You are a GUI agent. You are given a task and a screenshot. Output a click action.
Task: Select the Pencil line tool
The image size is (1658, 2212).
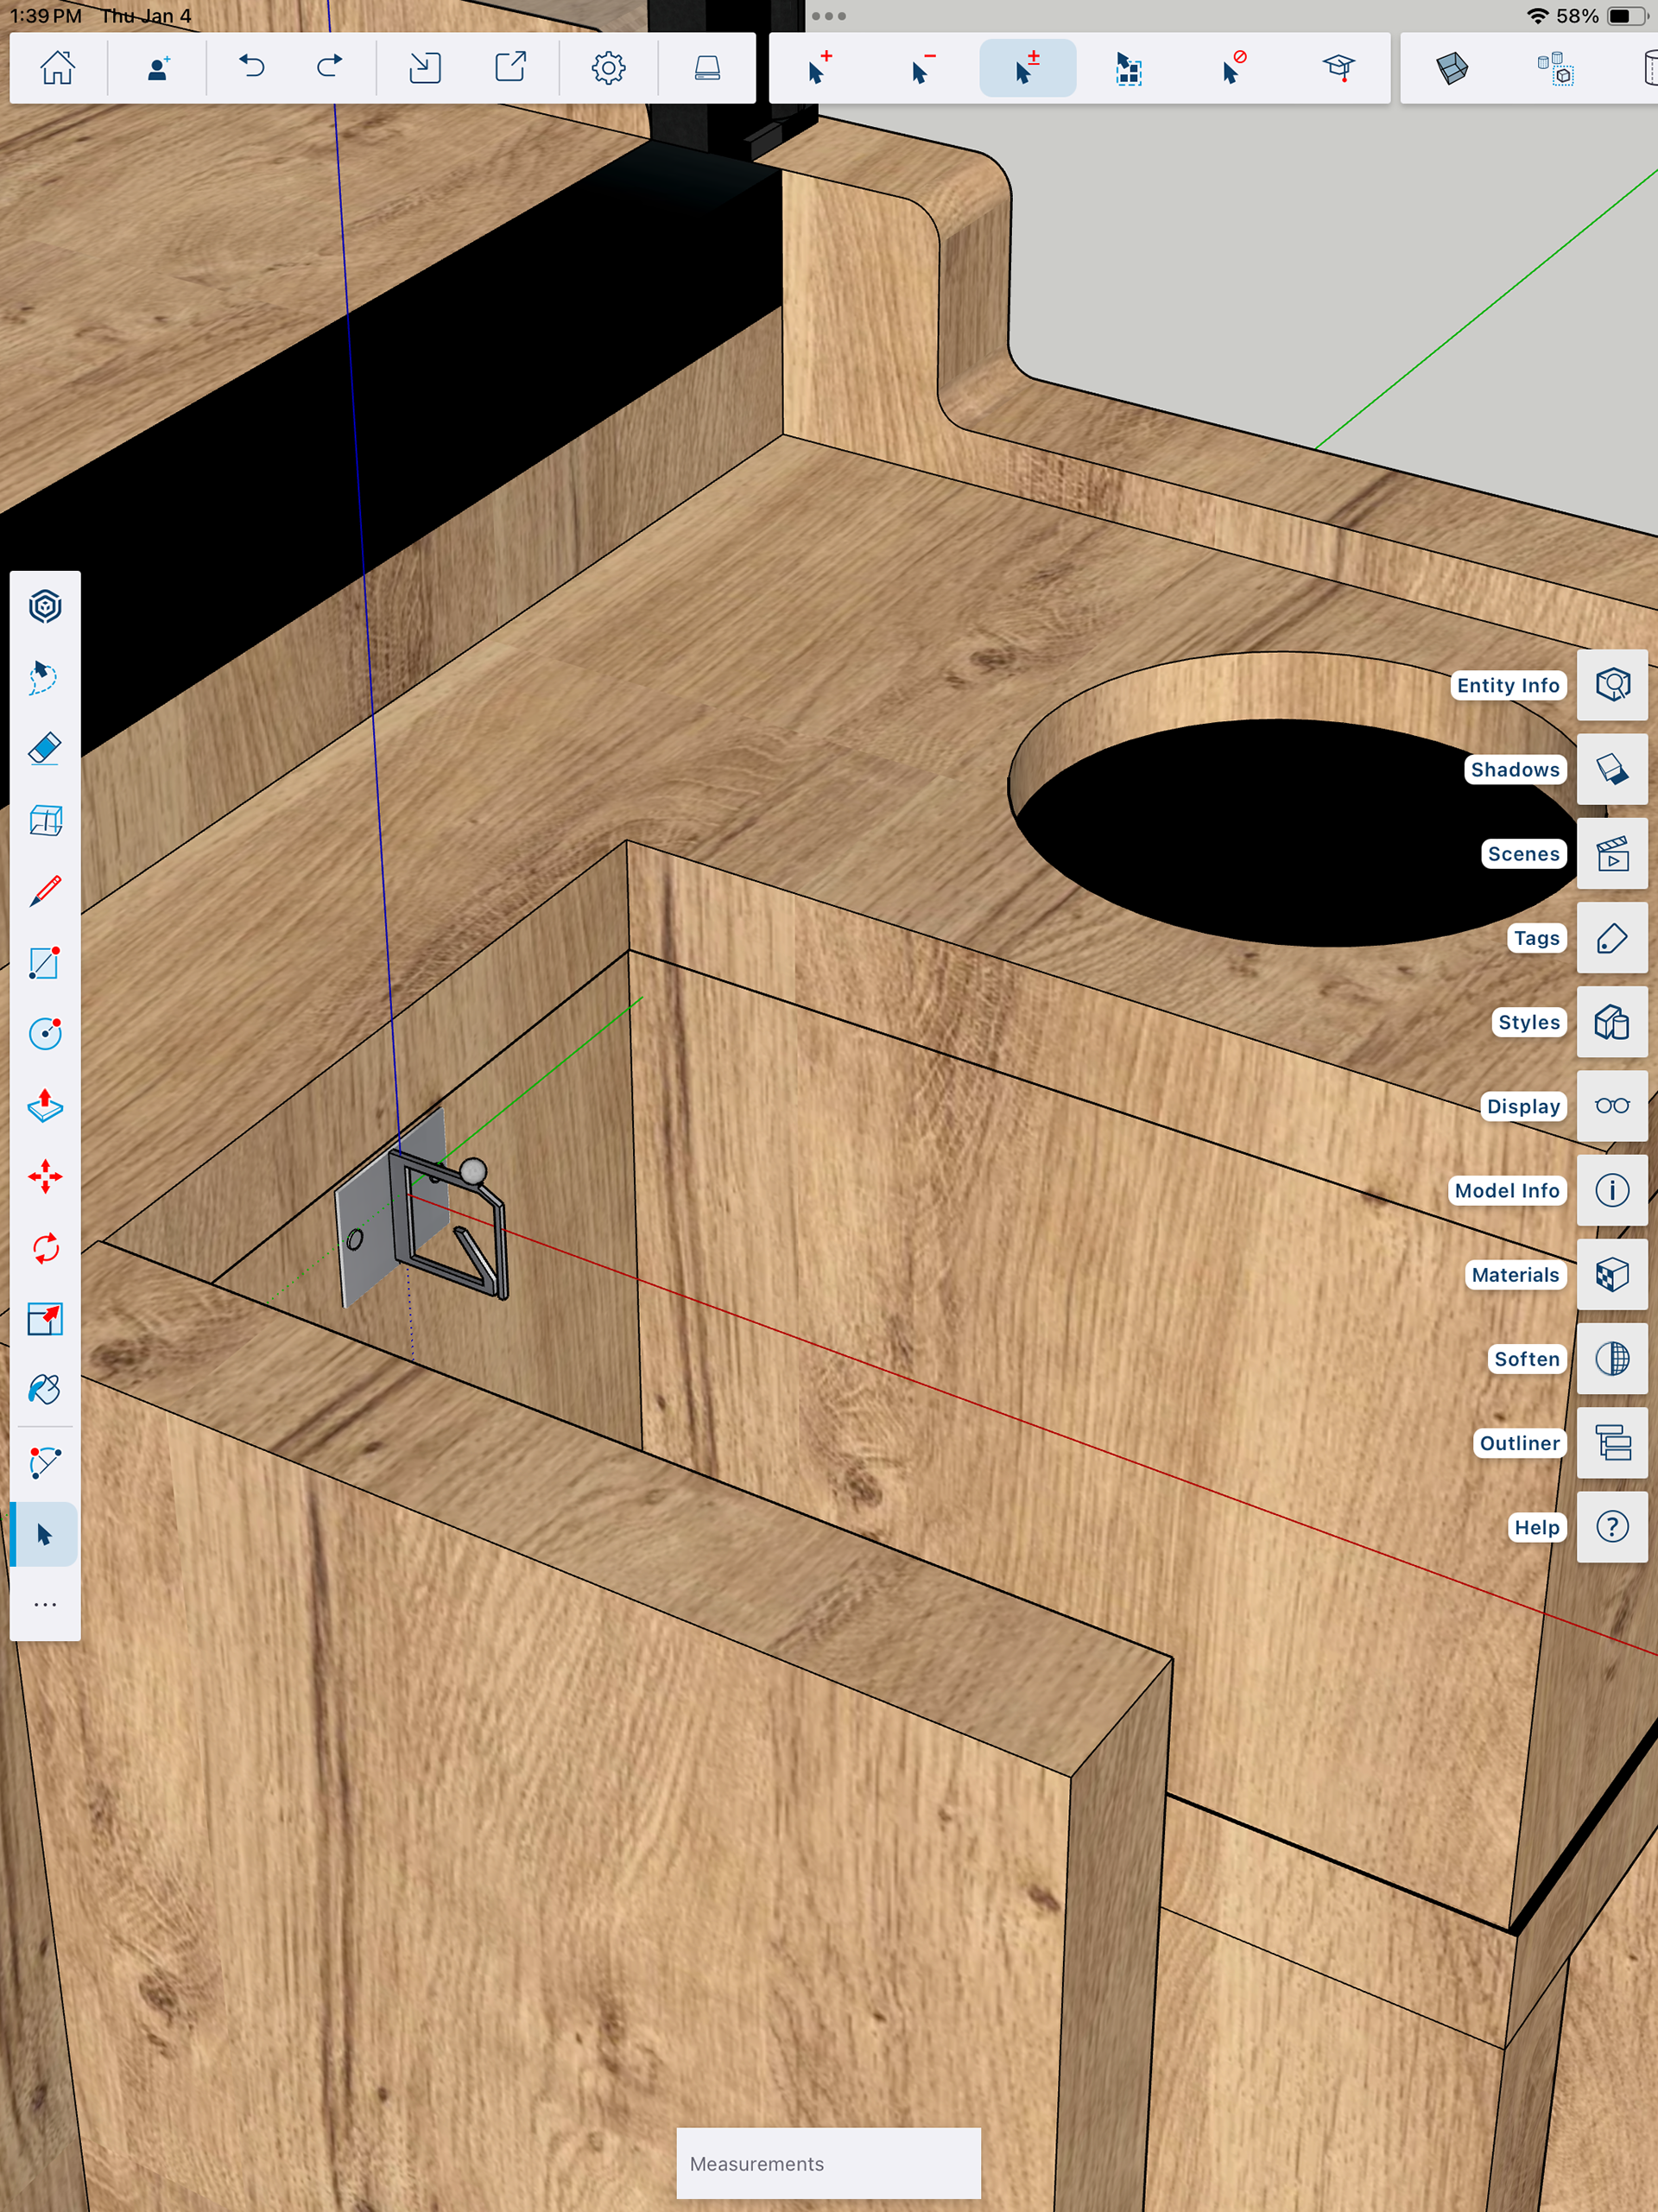(x=45, y=891)
